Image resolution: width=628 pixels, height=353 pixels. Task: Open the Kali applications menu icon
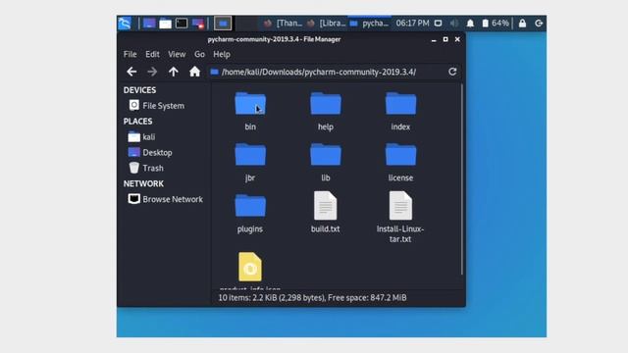pyautogui.click(x=125, y=24)
